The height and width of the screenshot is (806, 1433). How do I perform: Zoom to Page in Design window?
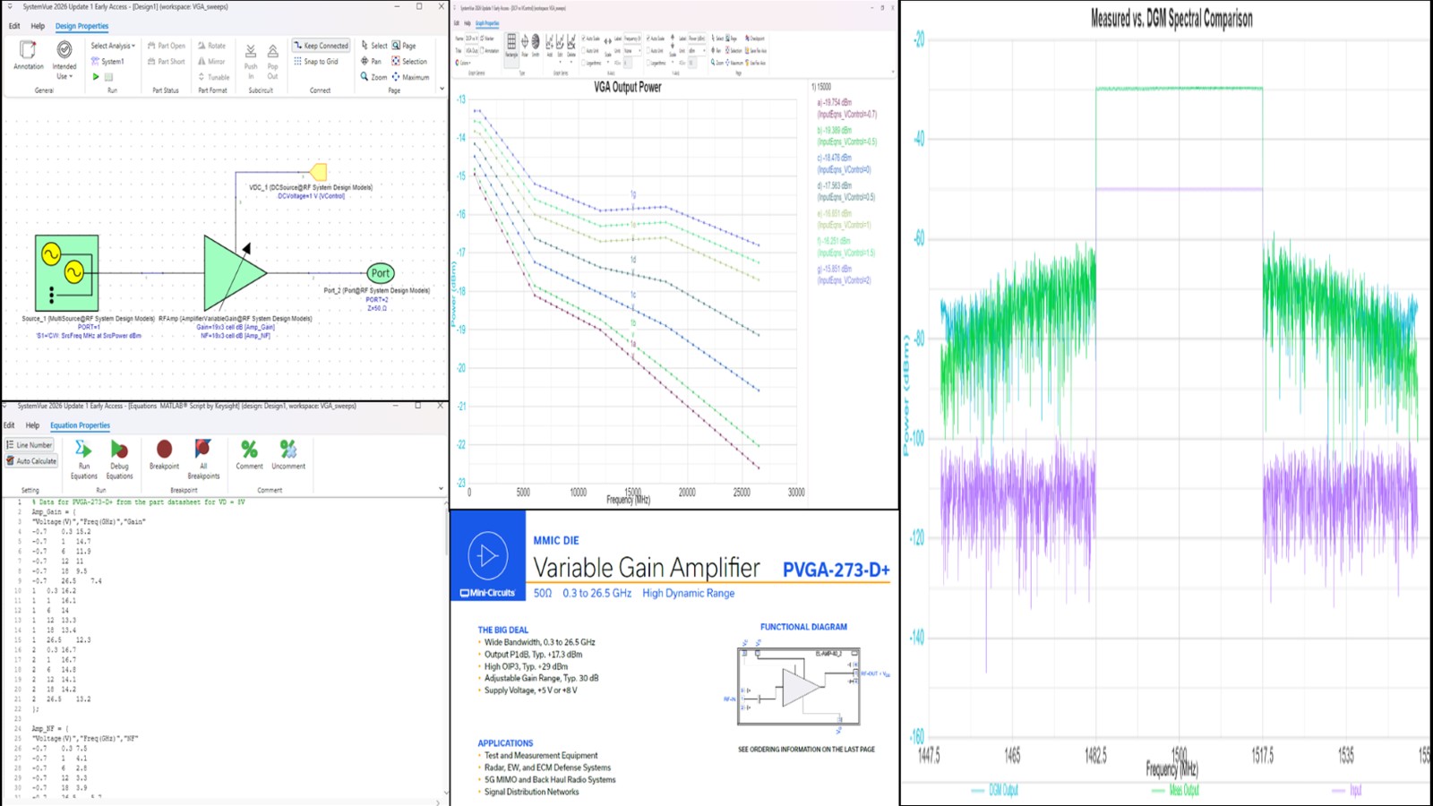[x=404, y=46]
